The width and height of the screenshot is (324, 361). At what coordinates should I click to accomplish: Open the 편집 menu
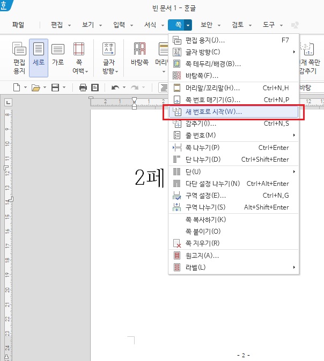pyautogui.click(x=57, y=25)
